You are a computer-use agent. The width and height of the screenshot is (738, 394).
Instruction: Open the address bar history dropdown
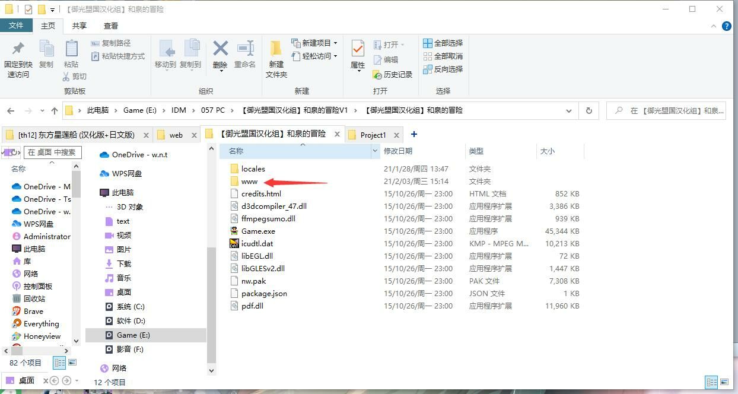569,110
